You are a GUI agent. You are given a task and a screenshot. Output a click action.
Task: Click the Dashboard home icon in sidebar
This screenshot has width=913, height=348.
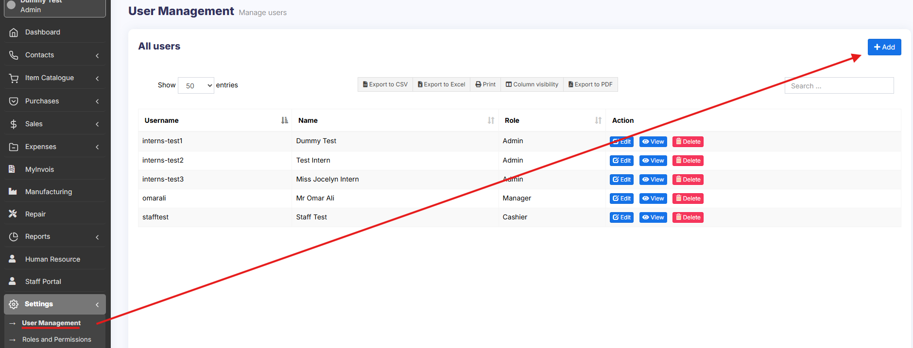point(14,33)
